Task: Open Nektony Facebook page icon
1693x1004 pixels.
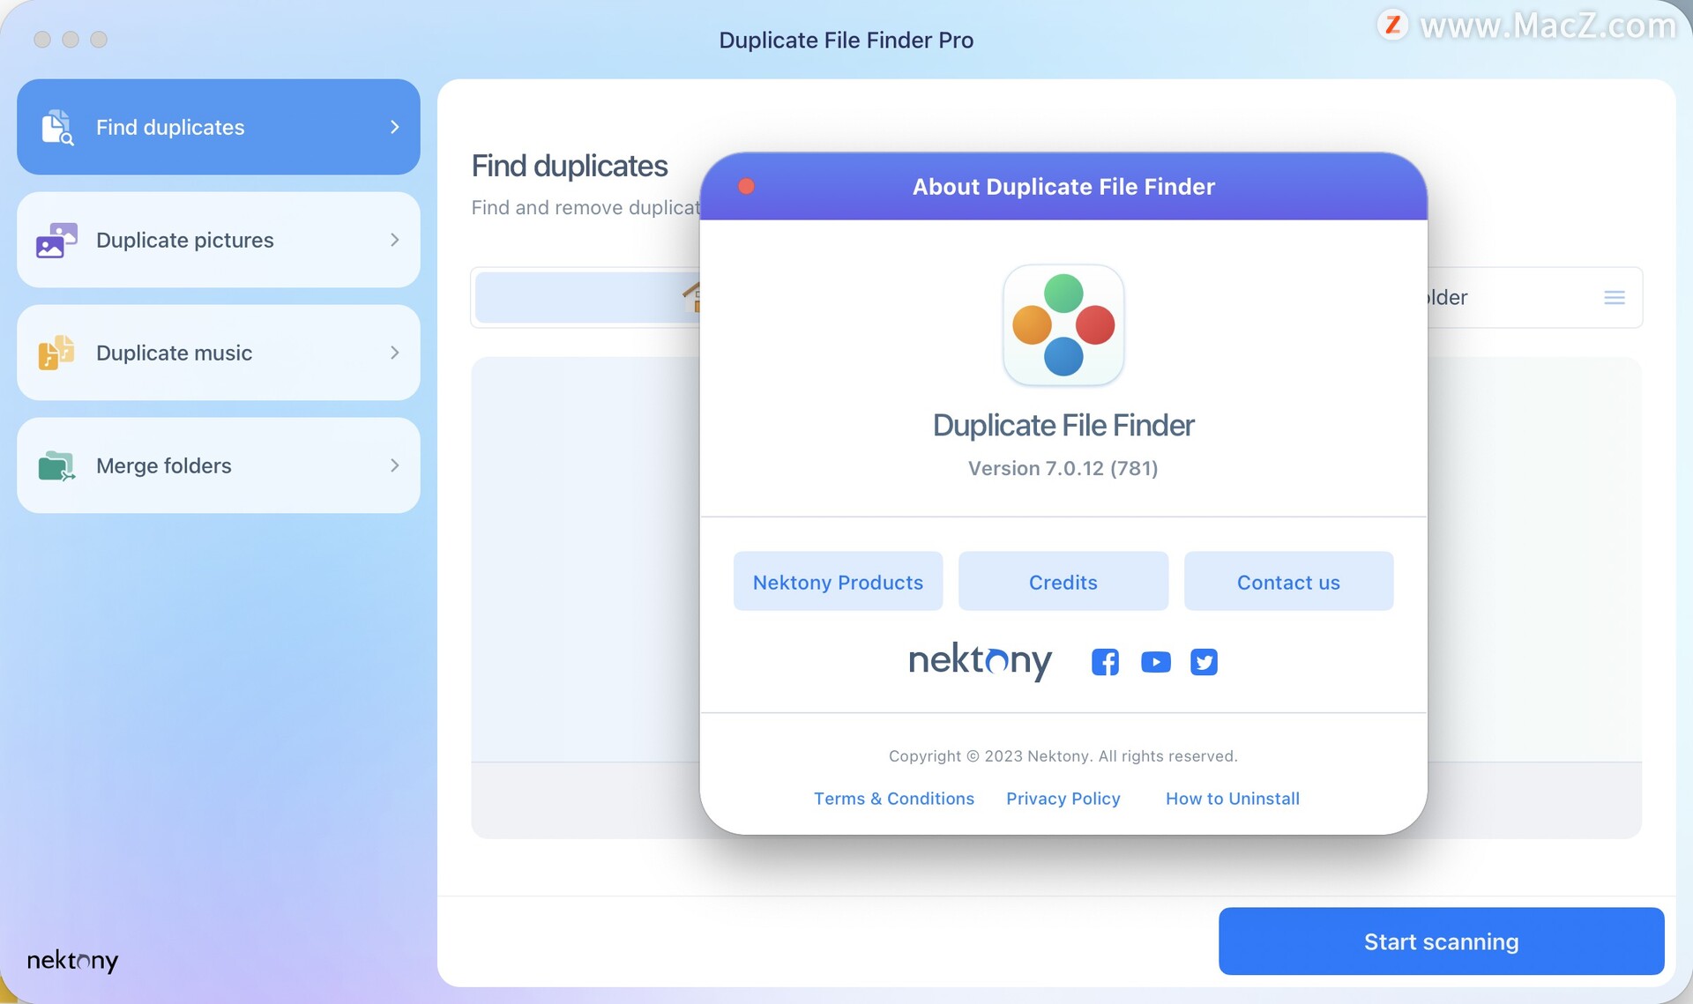Action: click(x=1105, y=661)
